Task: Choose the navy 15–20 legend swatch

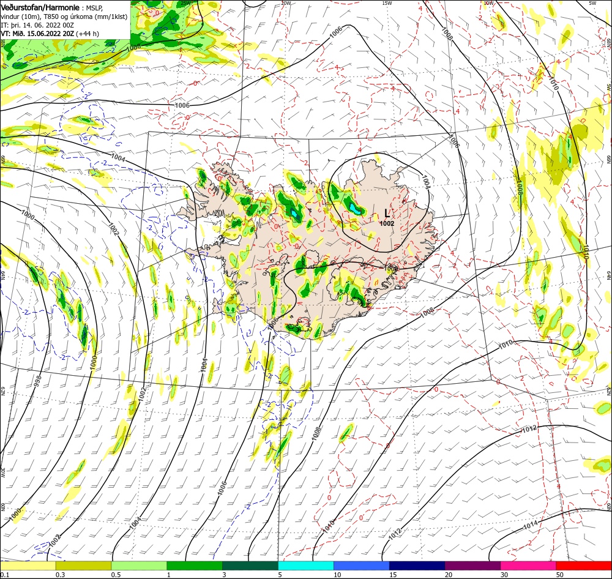Action: click(x=417, y=566)
